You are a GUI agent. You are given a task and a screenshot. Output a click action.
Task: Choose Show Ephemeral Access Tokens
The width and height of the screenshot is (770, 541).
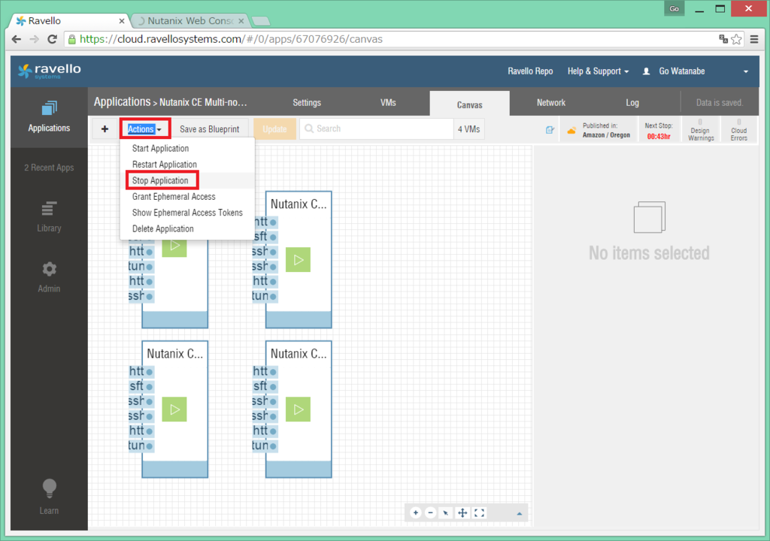tap(187, 213)
